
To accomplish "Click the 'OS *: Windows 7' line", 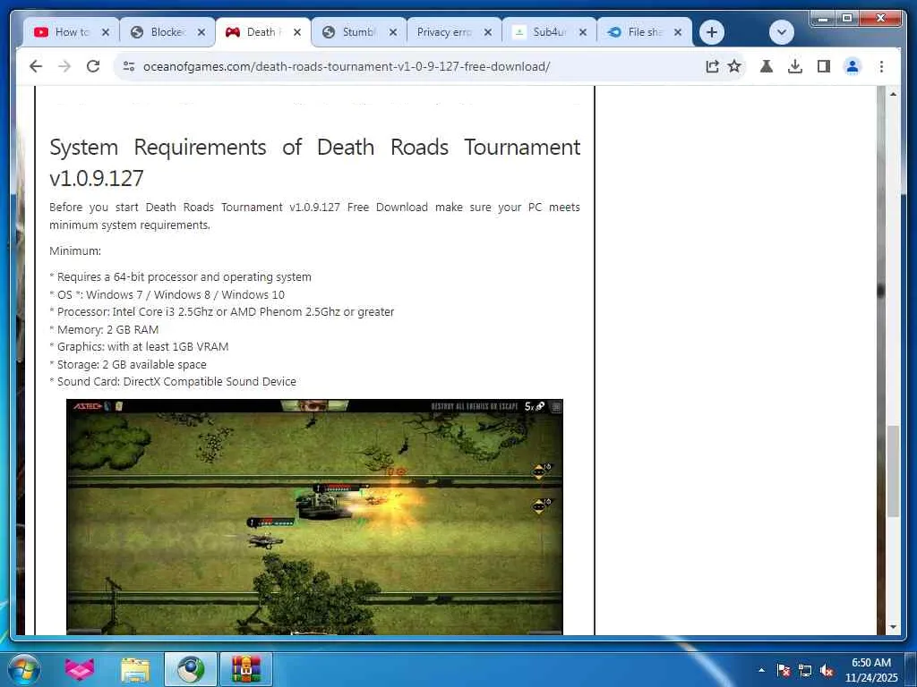I will pyautogui.click(x=167, y=294).
